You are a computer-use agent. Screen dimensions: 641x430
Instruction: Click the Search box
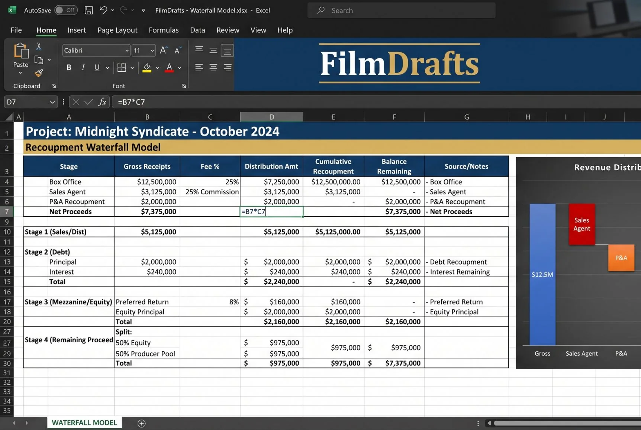point(401,10)
